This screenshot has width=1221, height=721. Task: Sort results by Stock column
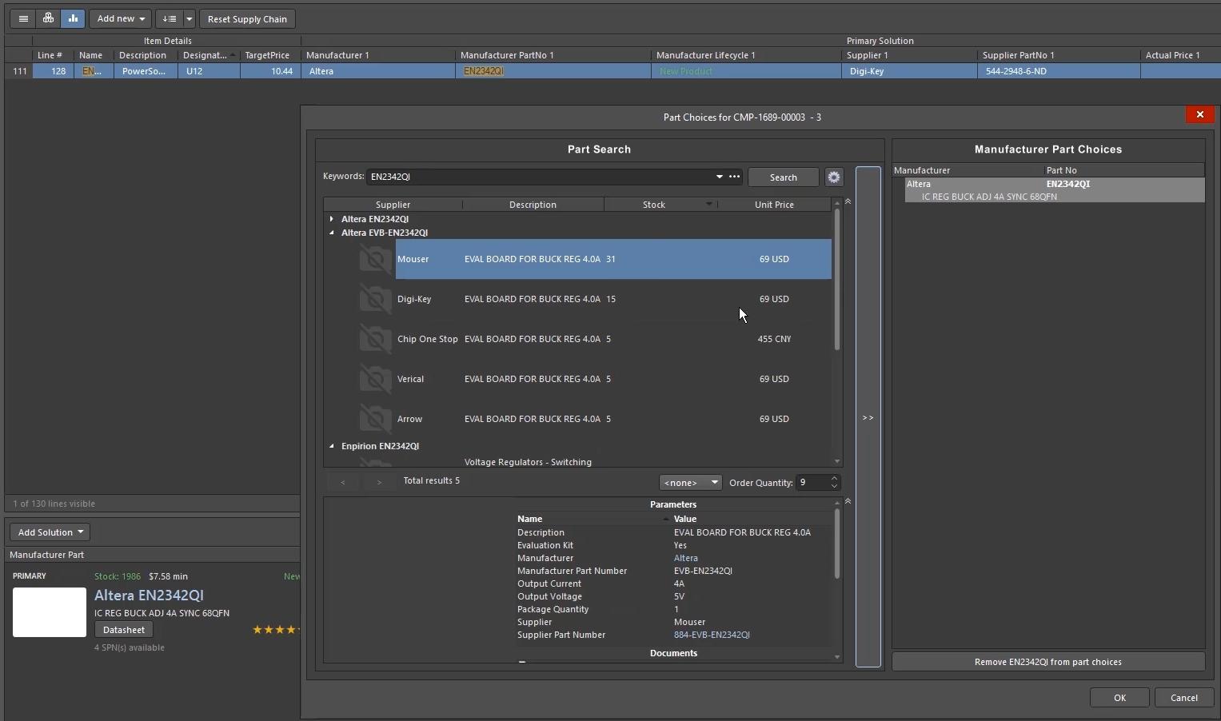tap(654, 205)
